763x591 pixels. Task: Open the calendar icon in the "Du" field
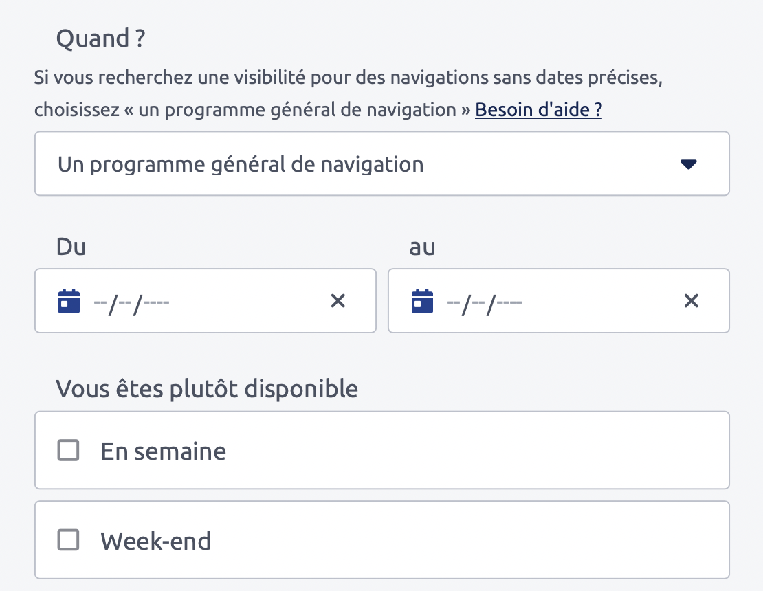click(69, 301)
